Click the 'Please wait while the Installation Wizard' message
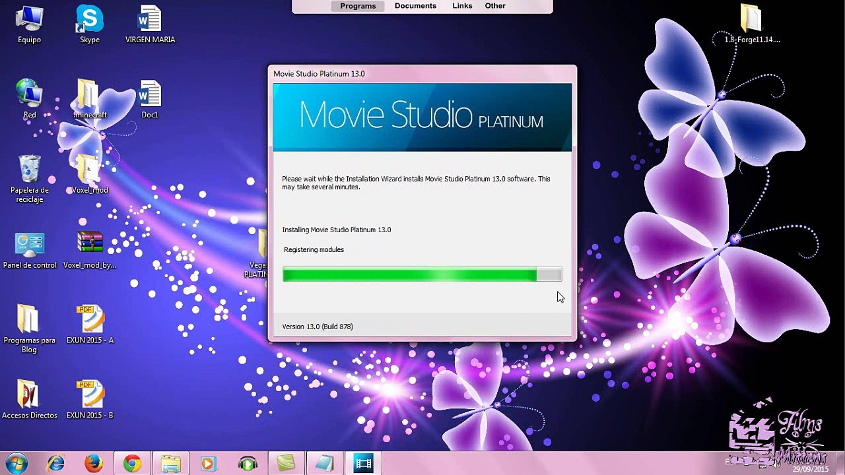The width and height of the screenshot is (845, 475). 416,183
